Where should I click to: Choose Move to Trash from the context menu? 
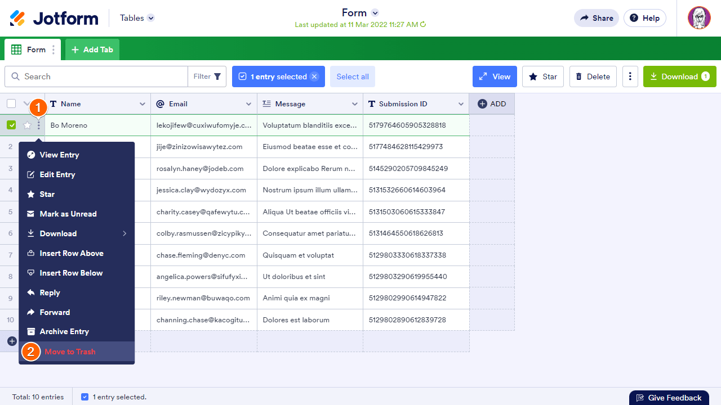(x=69, y=351)
